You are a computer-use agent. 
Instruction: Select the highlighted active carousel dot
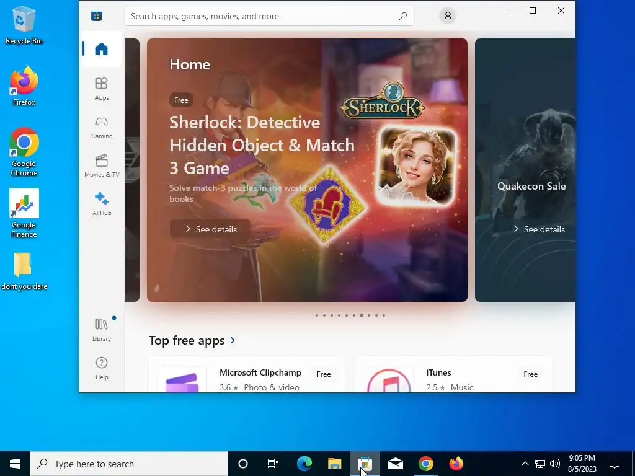coord(362,315)
